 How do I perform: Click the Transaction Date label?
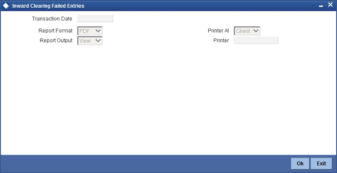tap(52, 19)
